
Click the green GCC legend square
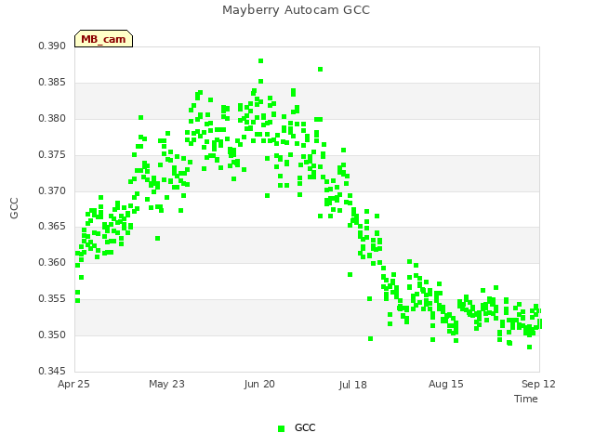[281, 428]
